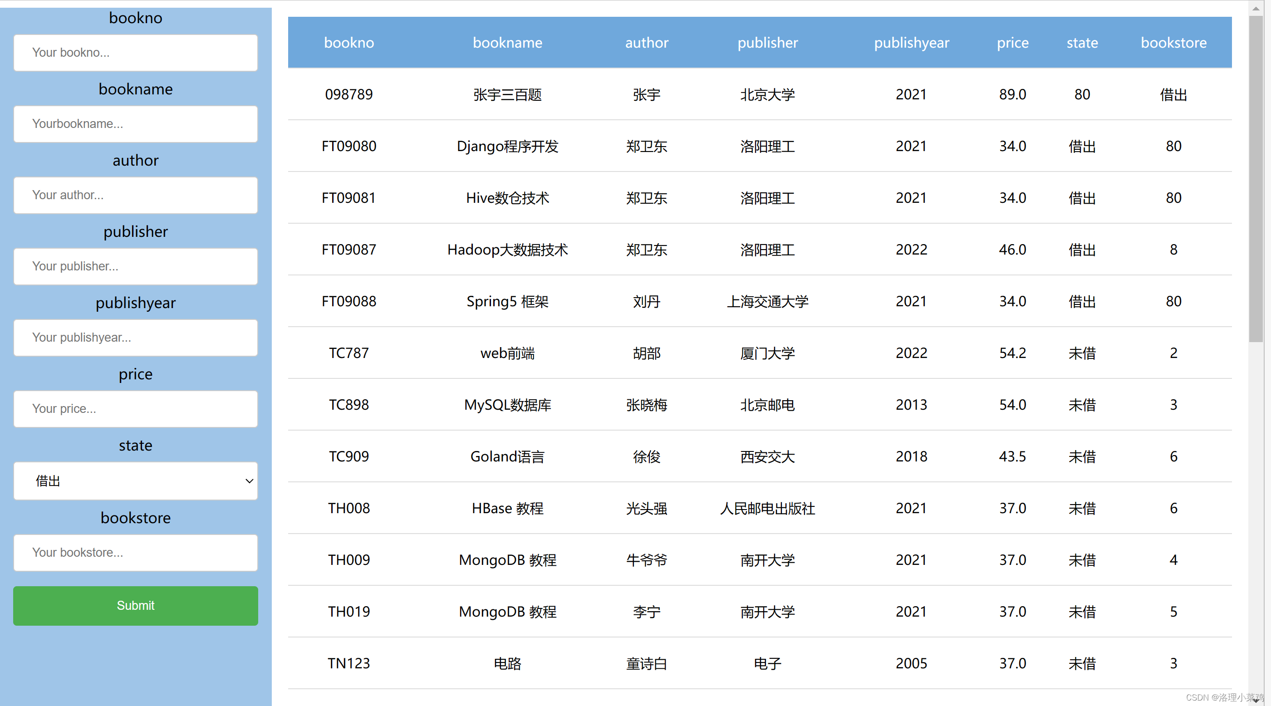Click the price column header
The image size is (1271, 706).
(1012, 43)
